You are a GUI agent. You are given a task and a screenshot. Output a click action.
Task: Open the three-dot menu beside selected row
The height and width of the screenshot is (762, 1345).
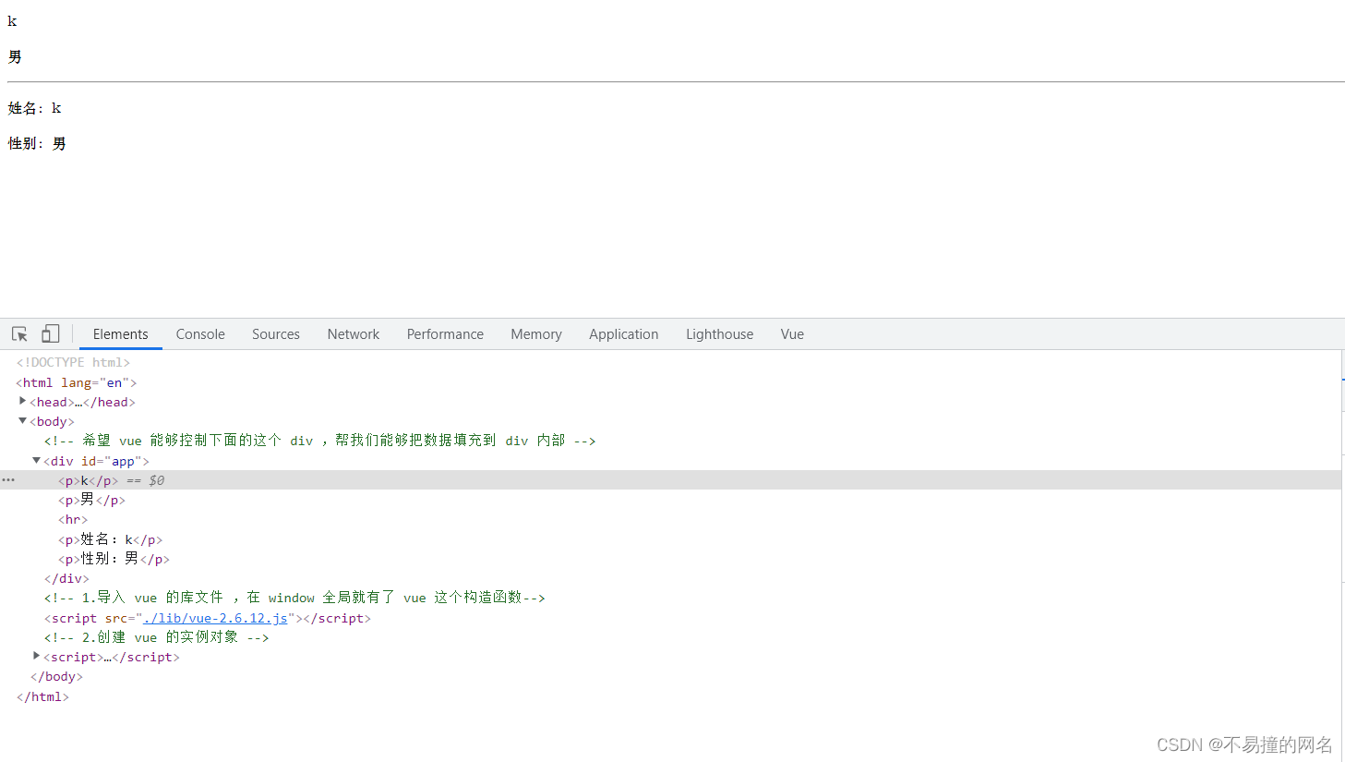coord(8,480)
